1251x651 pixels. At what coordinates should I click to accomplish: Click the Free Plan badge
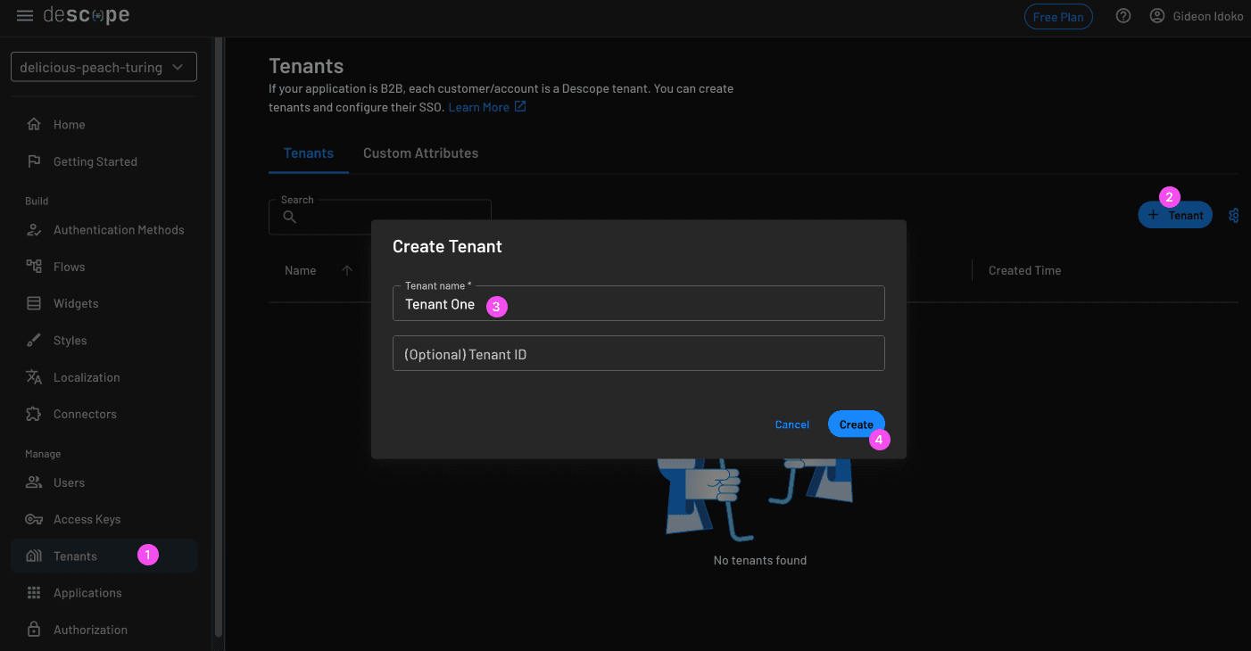click(1058, 16)
